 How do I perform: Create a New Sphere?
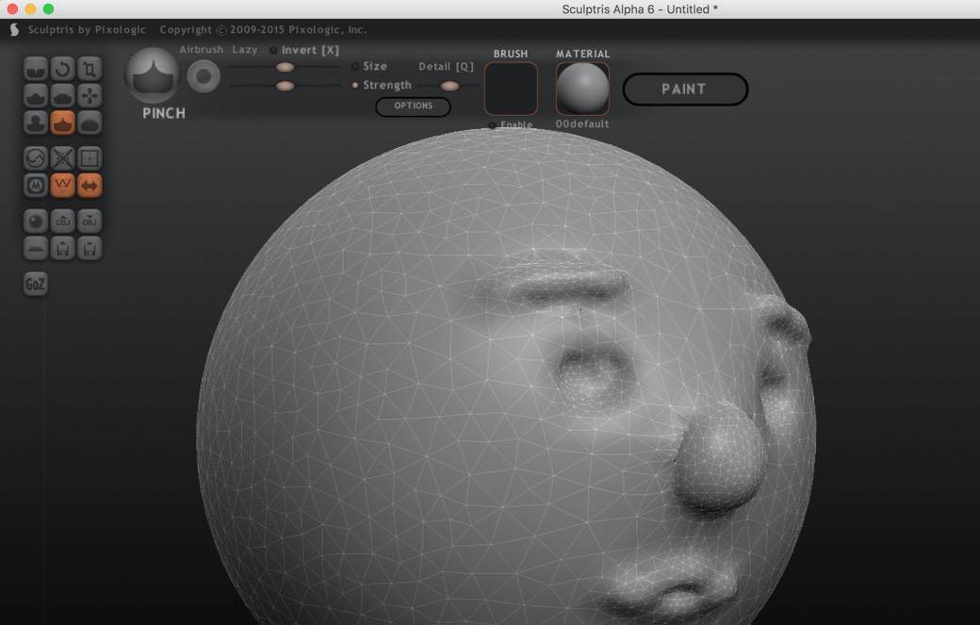click(x=36, y=222)
